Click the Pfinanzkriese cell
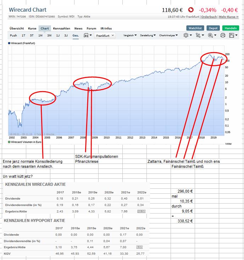Screen dimensions: 244x260 (x=87, y=161)
